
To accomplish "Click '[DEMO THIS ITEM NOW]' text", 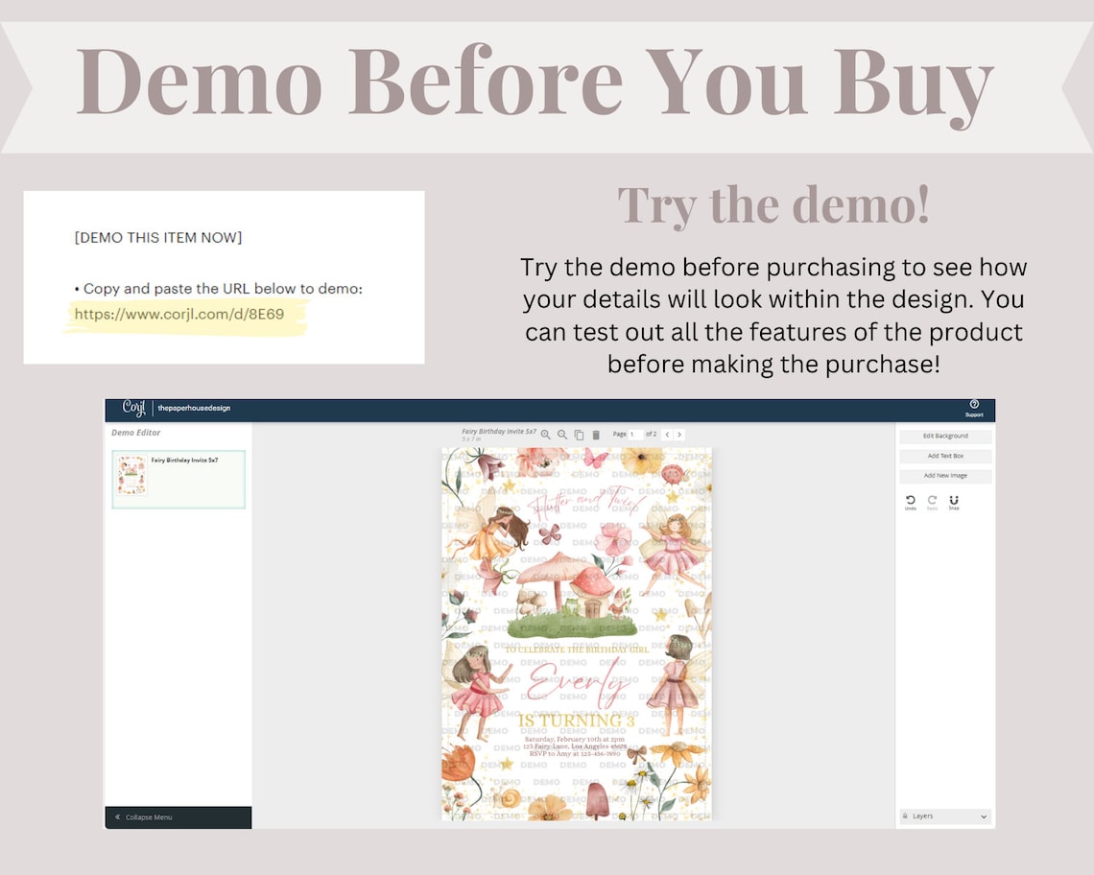I will click(x=158, y=238).
